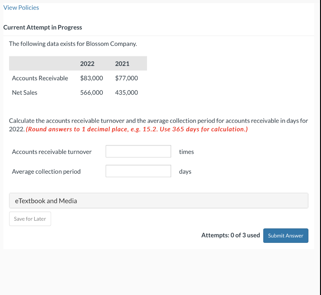Click the 'days' unit label
Screen dimensions: 321x295
[185, 172]
